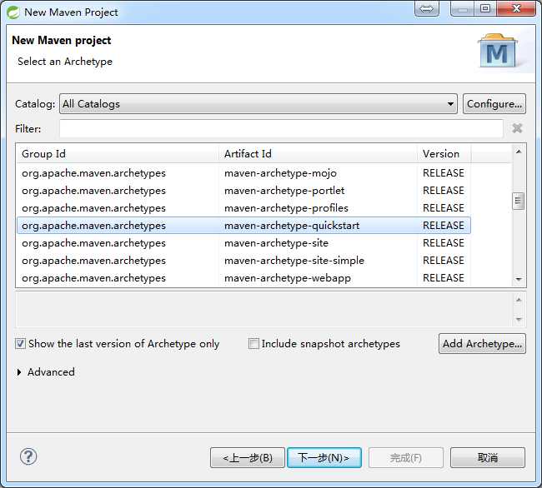Enable Include snapshot archetypes checkbox
542x488 pixels.
[x=253, y=344]
